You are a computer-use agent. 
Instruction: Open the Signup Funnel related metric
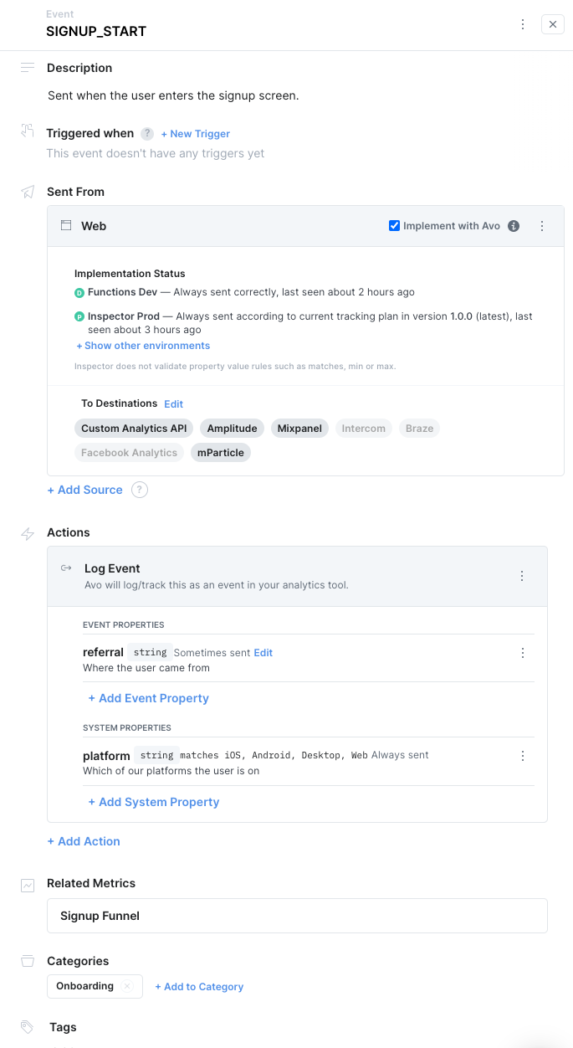coord(297,916)
